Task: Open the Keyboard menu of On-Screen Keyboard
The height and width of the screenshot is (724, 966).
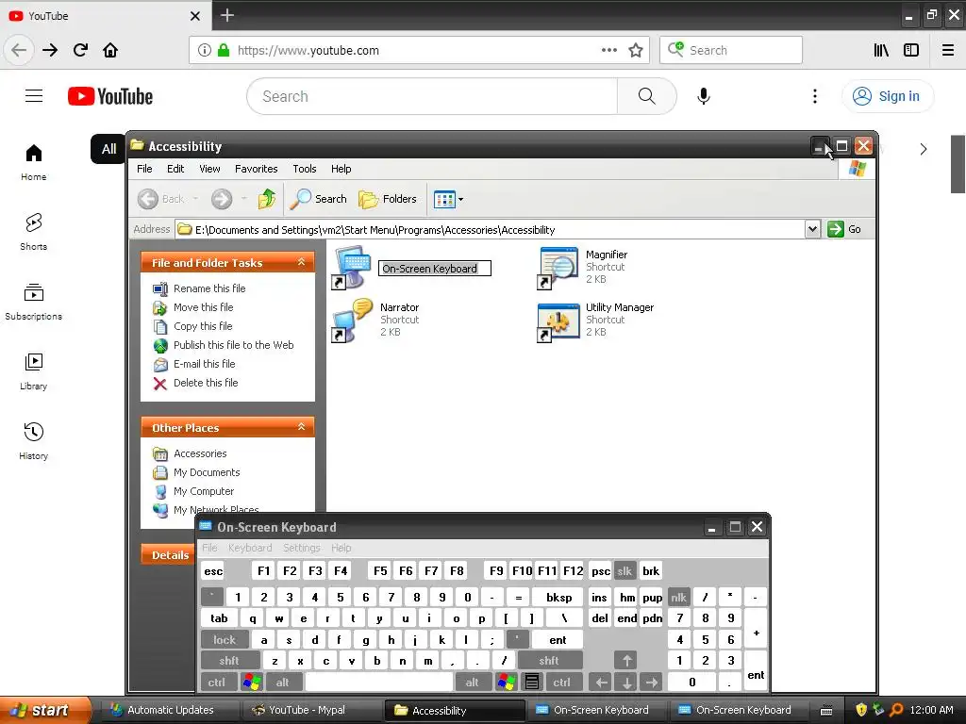Action: point(249,548)
